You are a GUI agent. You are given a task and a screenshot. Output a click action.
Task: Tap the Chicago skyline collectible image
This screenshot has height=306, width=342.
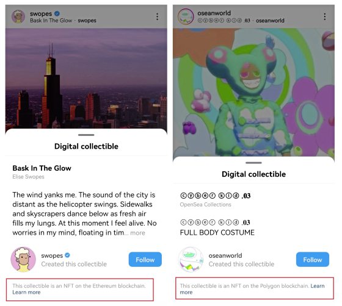pos(86,79)
